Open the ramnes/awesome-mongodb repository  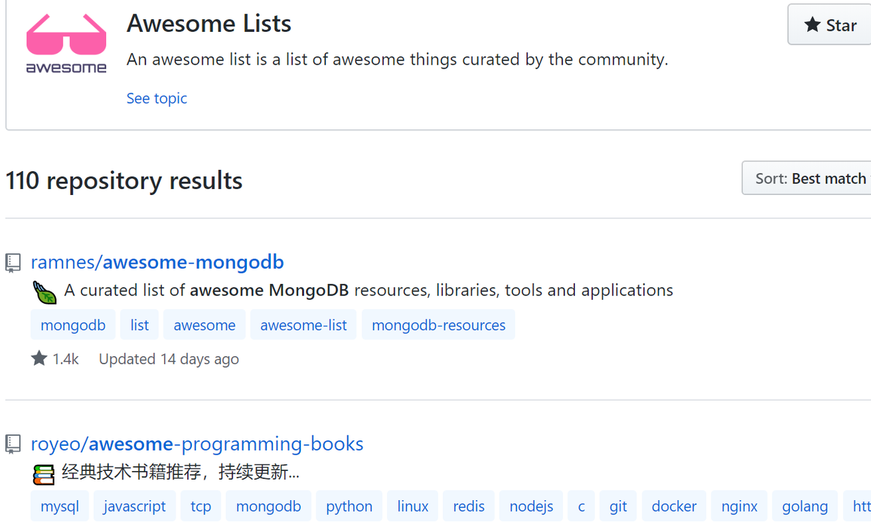(x=157, y=262)
